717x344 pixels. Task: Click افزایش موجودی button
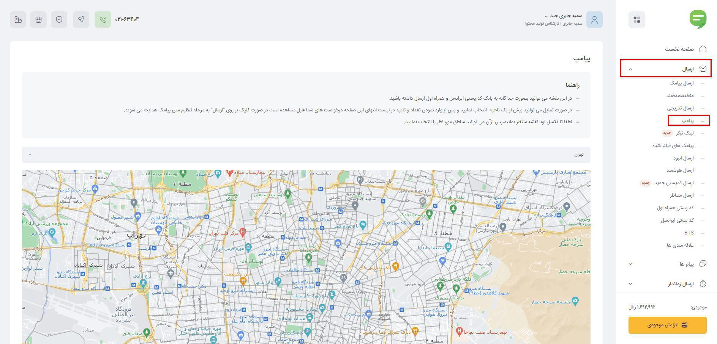coord(667,325)
